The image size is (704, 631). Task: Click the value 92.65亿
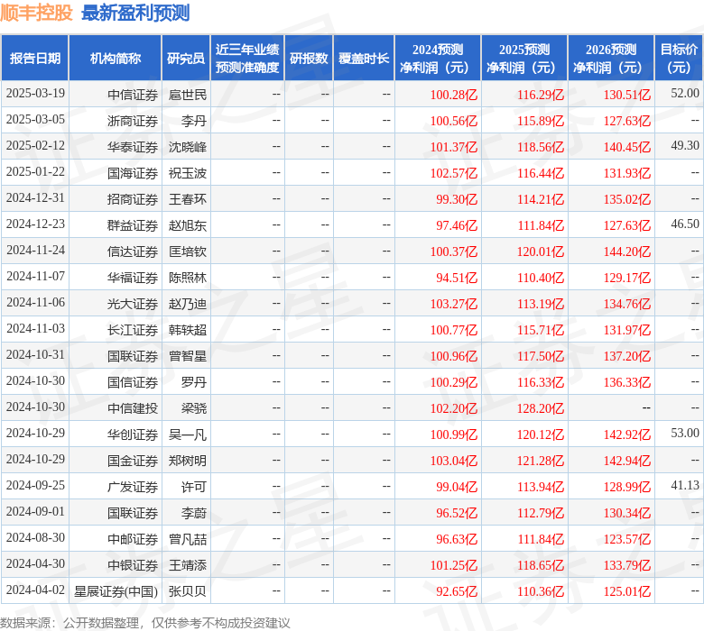click(x=457, y=591)
